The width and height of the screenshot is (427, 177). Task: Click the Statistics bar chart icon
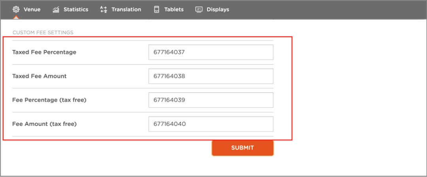pyautogui.click(x=56, y=9)
